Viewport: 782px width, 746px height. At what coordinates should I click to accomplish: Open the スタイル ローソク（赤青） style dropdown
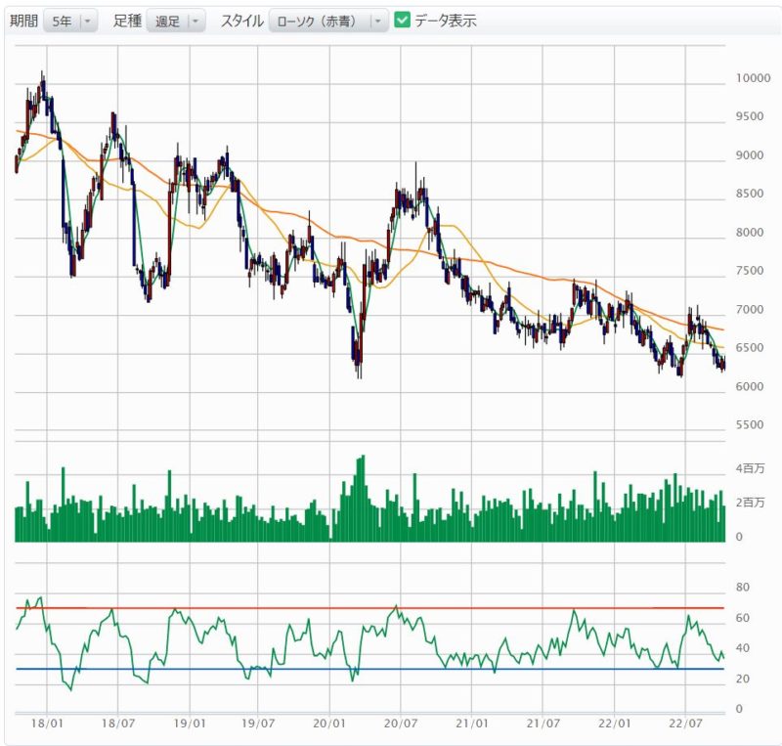[328, 21]
